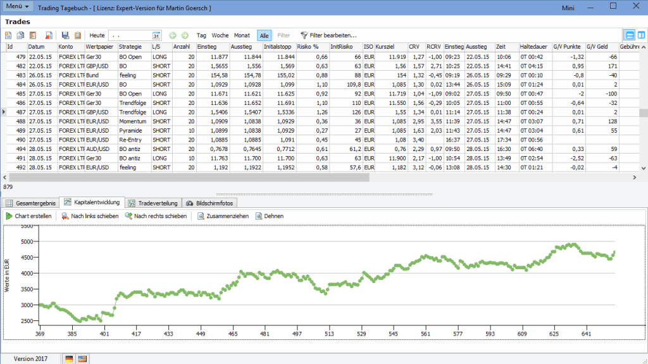Select the Chart erstellen icon
Image resolution: width=648 pixels, height=364 pixels.
tap(9, 215)
